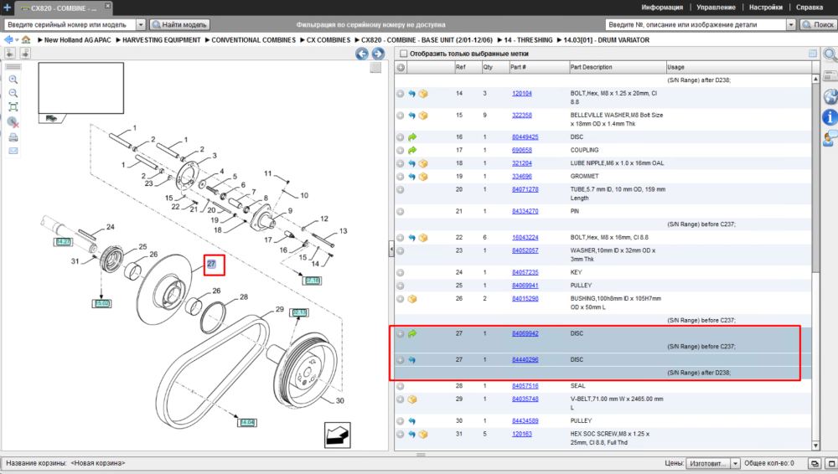This screenshot has width=838, height=474.
Task: Add part 84334270 PIN with plus button
Action: pos(401,212)
